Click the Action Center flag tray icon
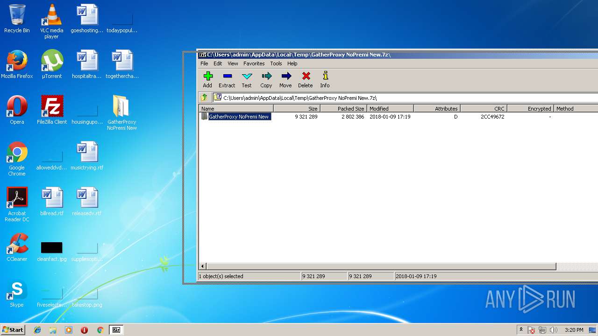Image resolution: width=598 pixels, height=336 pixels. (531, 330)
